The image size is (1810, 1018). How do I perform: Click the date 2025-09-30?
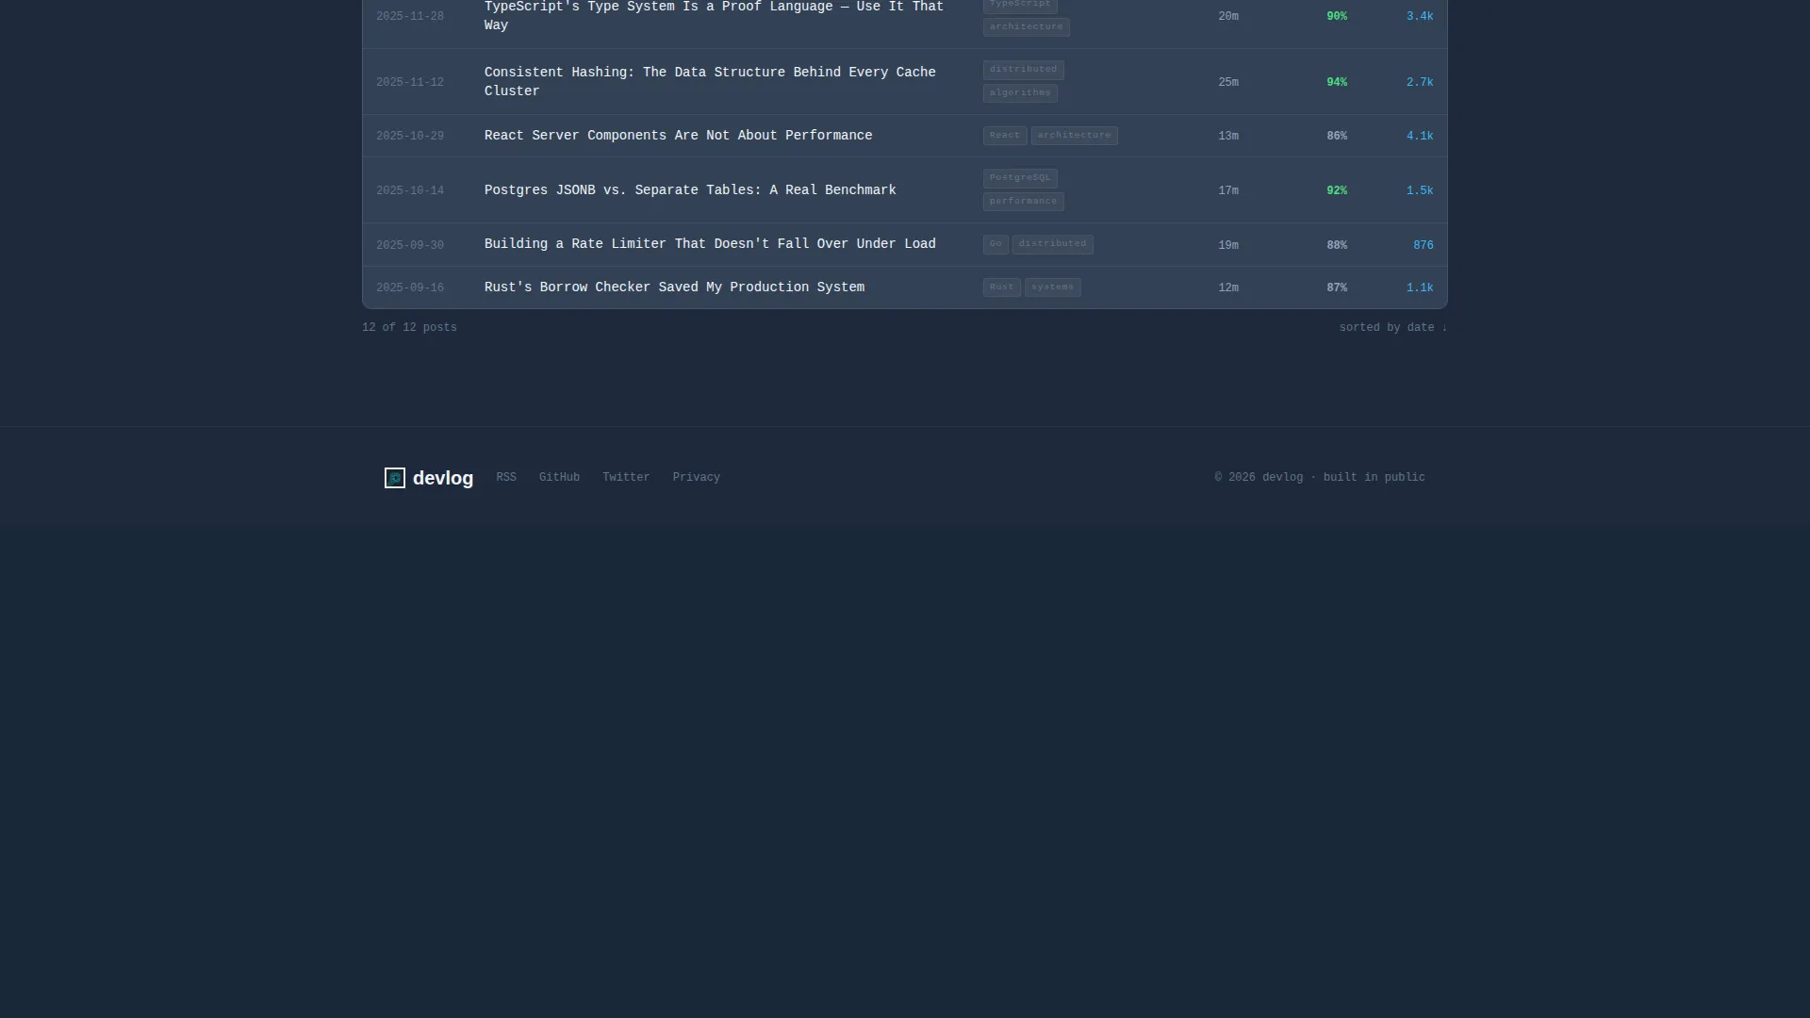click(410, 246)
